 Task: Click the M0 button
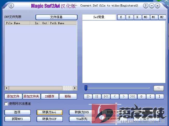[x=146, y=17]
